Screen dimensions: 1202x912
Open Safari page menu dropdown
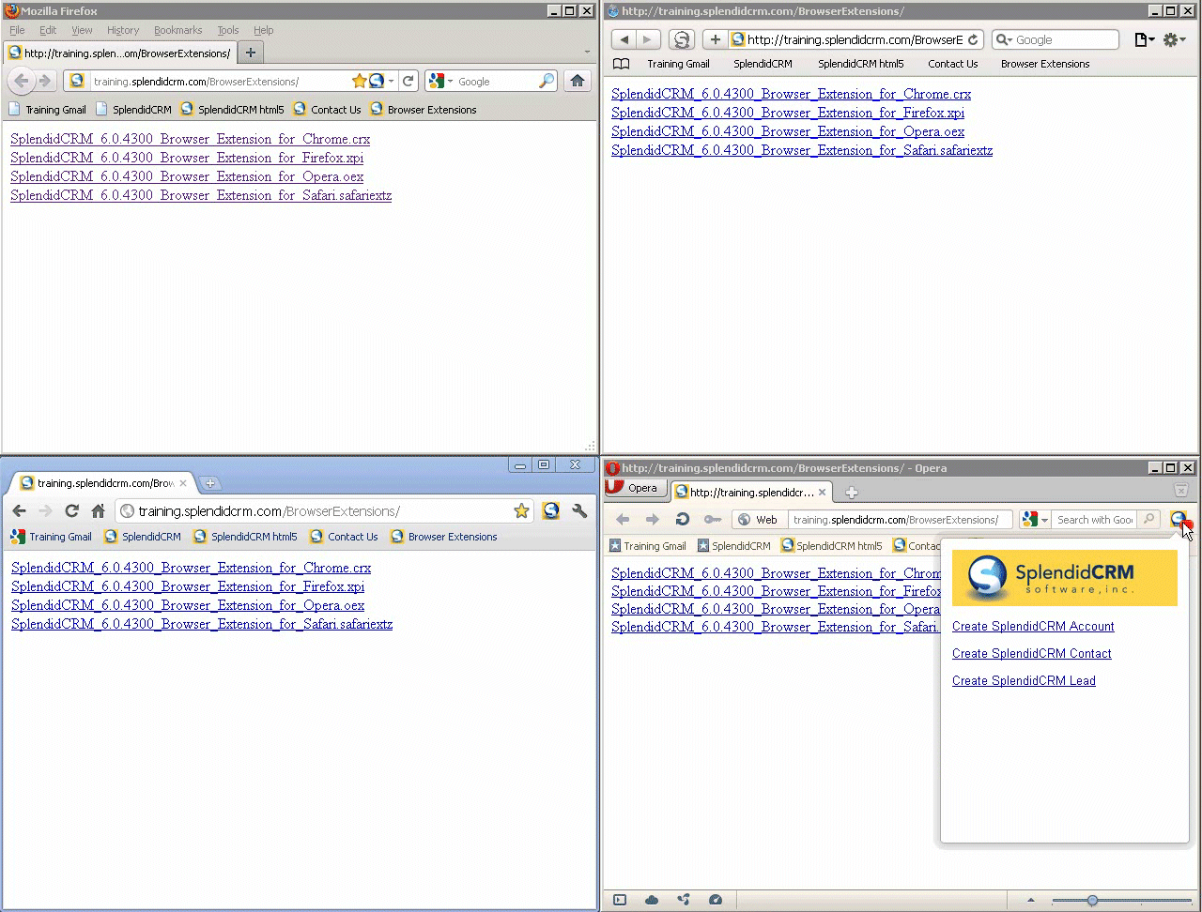1144,39
